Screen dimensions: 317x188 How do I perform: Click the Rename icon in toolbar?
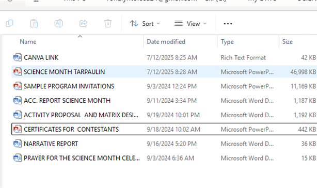click(59, 23)
